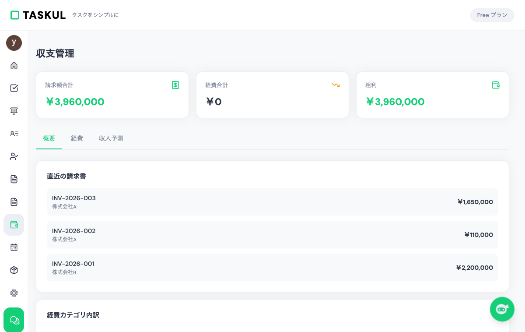Select the green wallet sidebar icon
The width and height of the screenshot is (525, 332).
(x=14, y=225)
